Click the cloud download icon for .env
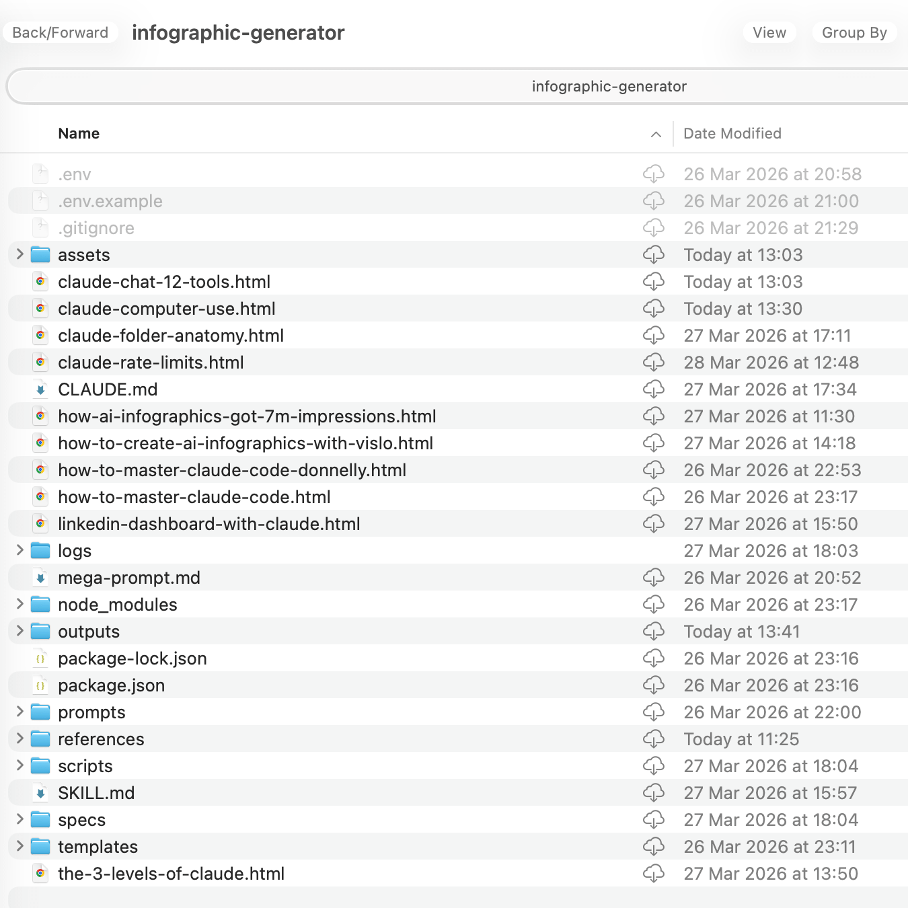This screenshot has width=908, height=908. (x=654, y=174)
